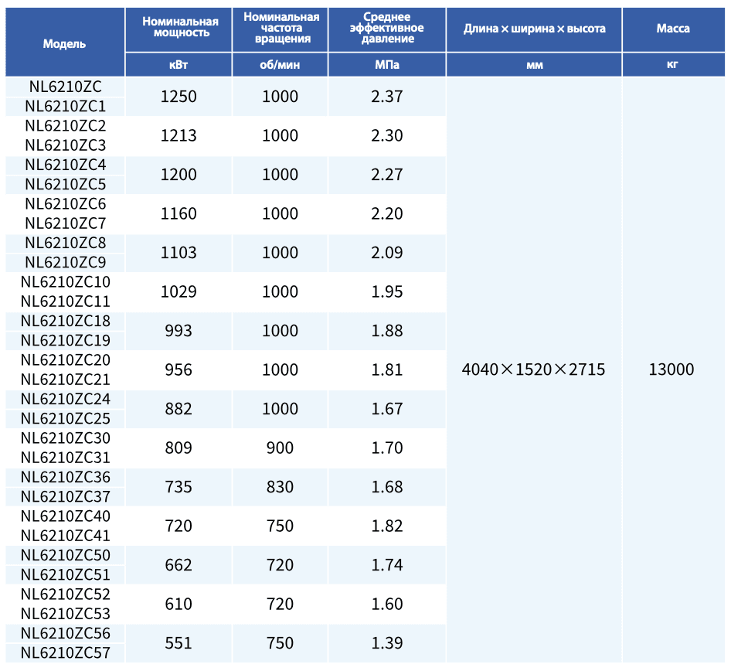Select the mass value 13000

pos(673,370)
